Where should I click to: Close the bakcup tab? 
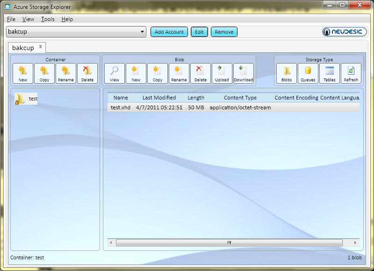[41, 46]
